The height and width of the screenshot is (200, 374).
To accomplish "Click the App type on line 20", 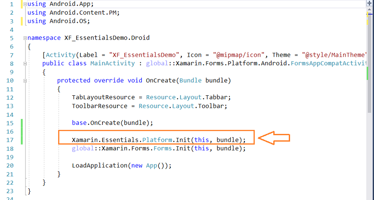I will click(x=151, y=166).
